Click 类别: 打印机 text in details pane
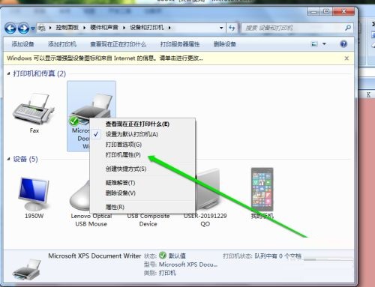This screenshot has width=375, height=287. [160, 273]
